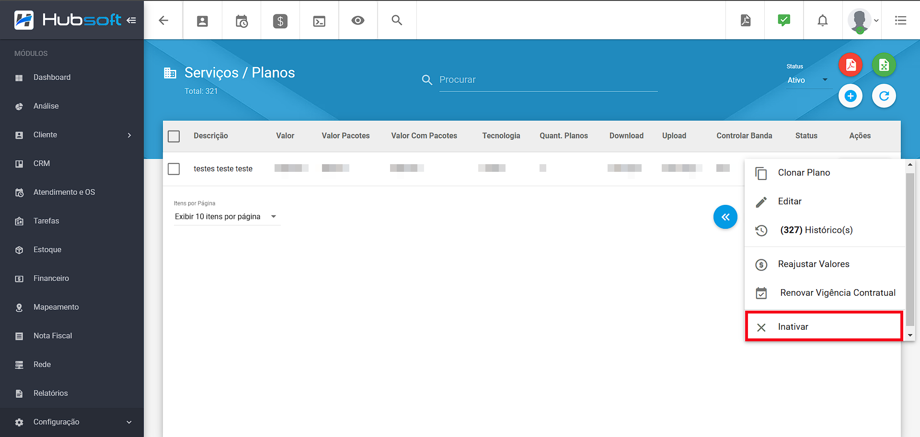Viewport: 920px width, 437px height.
Task: Sort by the Descrição column header
Action: (x=211, y=136)
